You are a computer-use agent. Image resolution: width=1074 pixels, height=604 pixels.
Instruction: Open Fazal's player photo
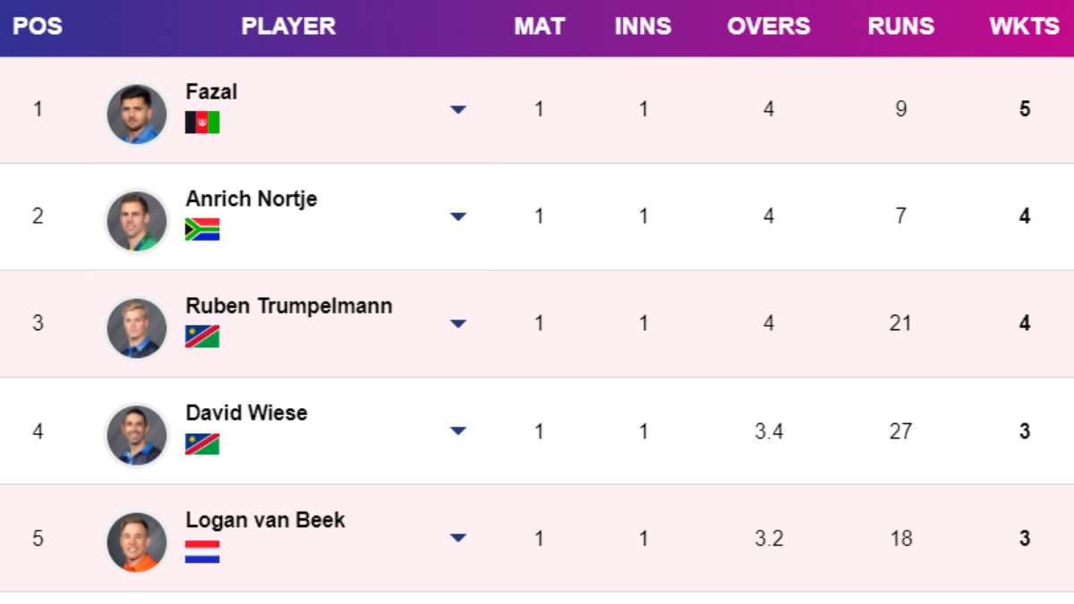(137, 114)
